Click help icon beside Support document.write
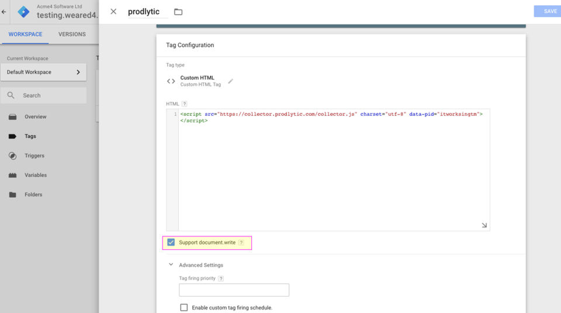The height and width of the screenshot is (313, 561). click(241, 242)
